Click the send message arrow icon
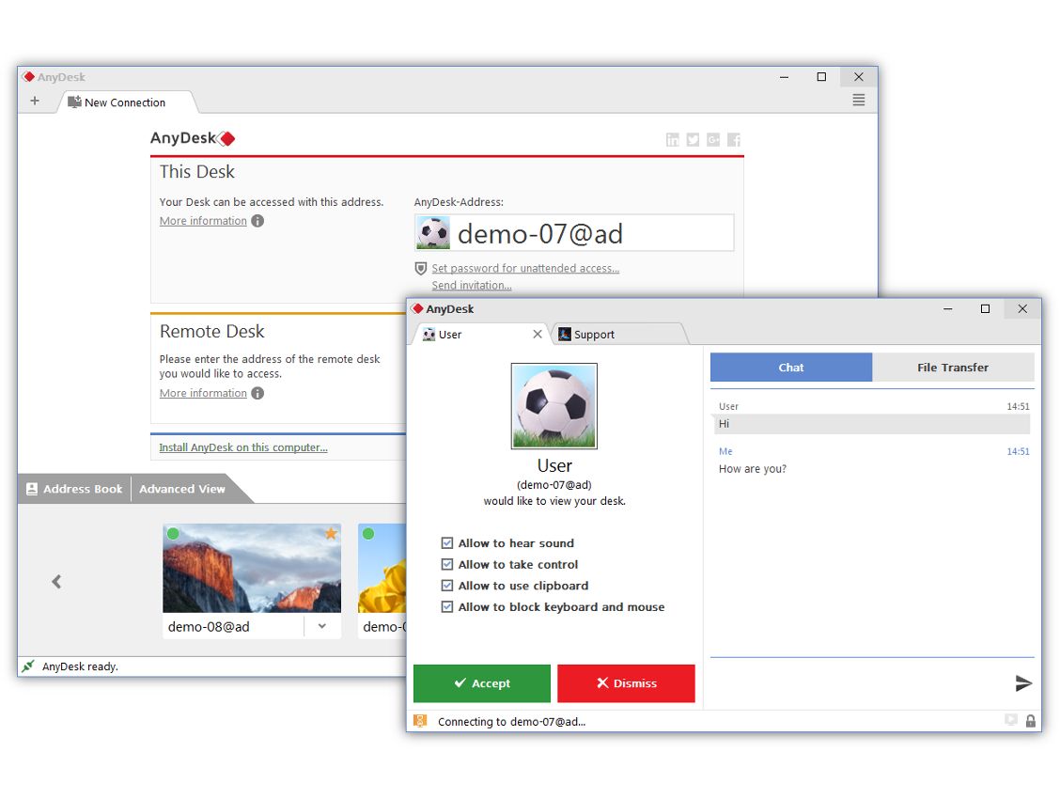Viewport: 1060px width, 799px height. 1023,683
